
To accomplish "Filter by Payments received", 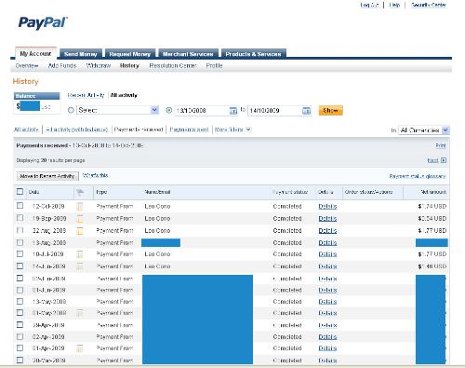I will [139, 129].
